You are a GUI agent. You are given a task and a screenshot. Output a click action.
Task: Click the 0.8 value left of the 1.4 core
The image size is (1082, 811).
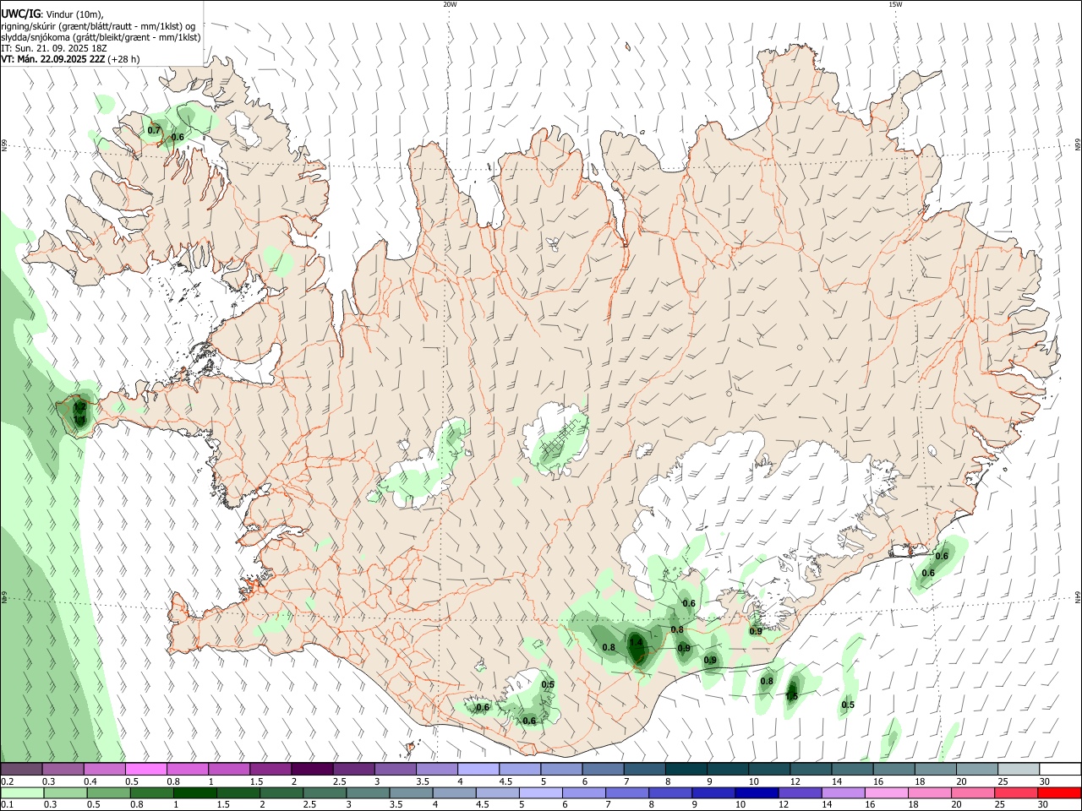[609, 647]
